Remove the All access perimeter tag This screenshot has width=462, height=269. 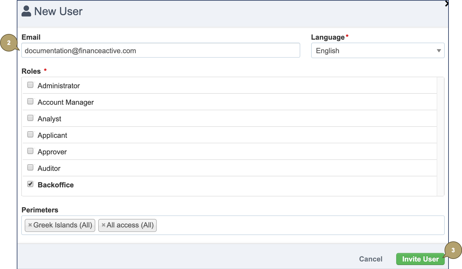(103, 225)
